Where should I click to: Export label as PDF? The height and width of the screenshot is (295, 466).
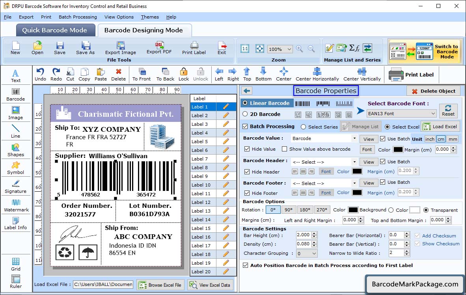click(x=159, y=48)
